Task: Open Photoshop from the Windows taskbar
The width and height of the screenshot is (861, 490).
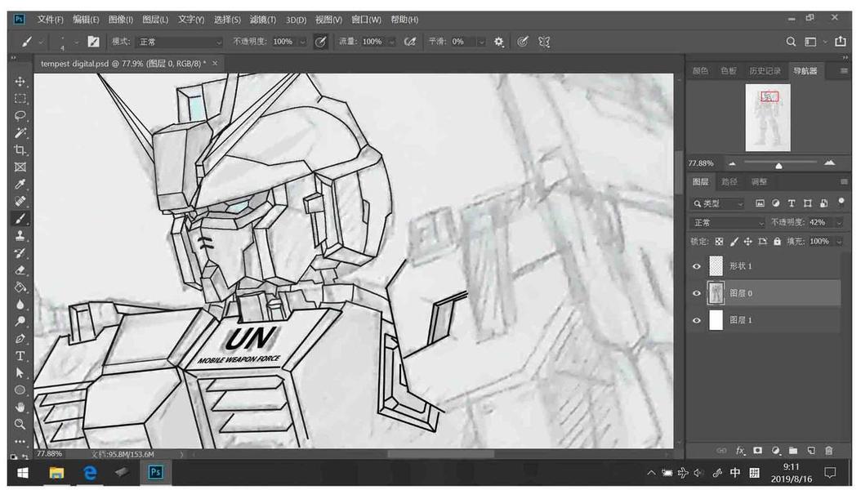Action: click(155, 472)
